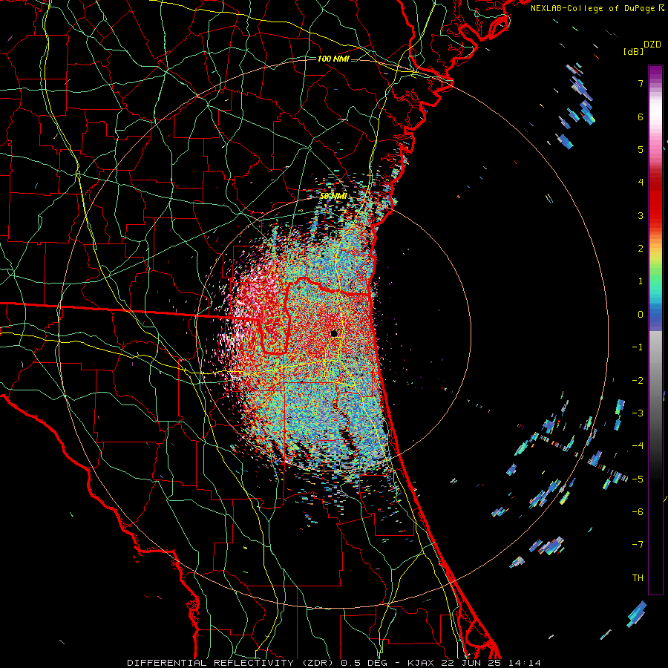The width and height of the screenshot is (668, 668).
Task: Click the color scale value 1
Action: pos(641,281)
